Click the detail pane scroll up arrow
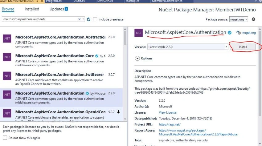262x146 pixels. coord(260,29)
